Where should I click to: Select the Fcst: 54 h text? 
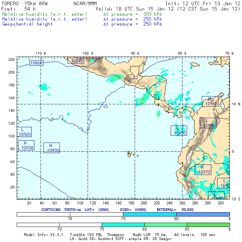pyautogui.click(x=19, y=9)
